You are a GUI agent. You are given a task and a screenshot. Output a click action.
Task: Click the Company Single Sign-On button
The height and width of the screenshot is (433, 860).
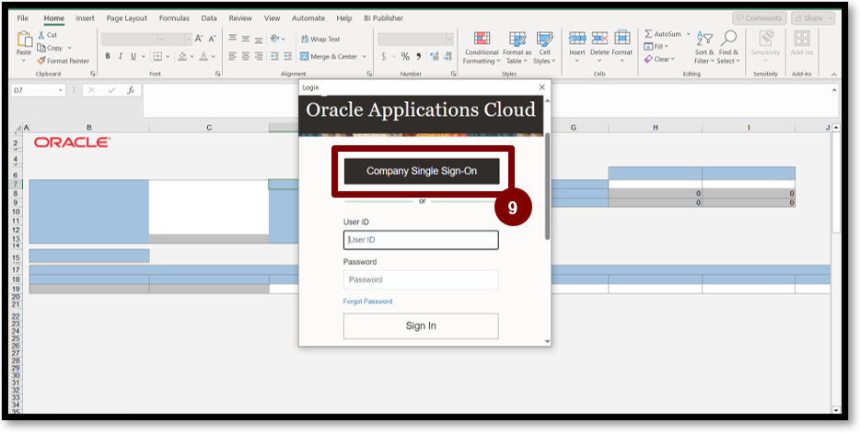422,171
